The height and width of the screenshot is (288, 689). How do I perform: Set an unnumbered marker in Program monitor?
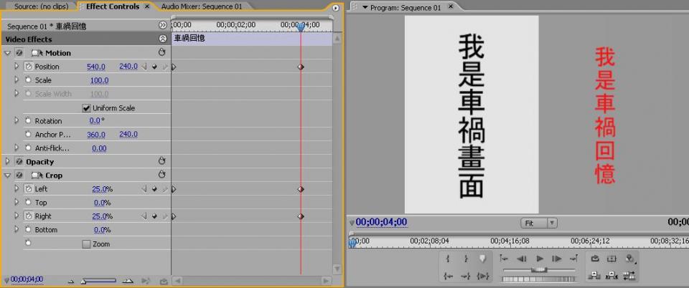pyautogui.click(x=482, y=259)
